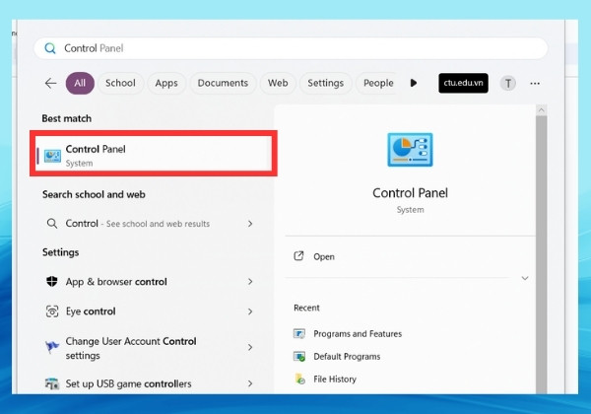
Task: Click the User Account Control flag icon
Action: (52, 347)
